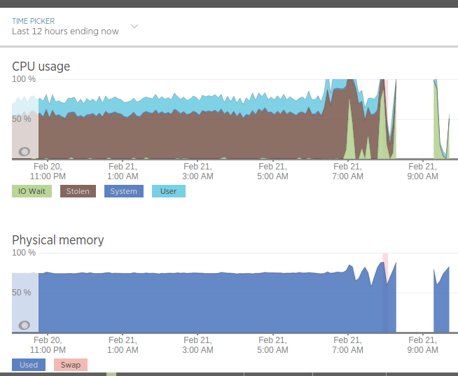This screenshot has height=376, width=458.
Task: Click the eye icon on Physical memory chart
Action: click(x=25, y=325)
